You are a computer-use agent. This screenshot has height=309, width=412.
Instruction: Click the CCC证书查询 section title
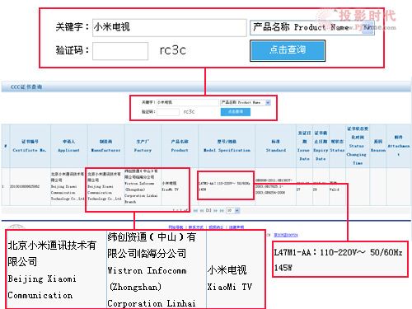(x=26, y=87)
